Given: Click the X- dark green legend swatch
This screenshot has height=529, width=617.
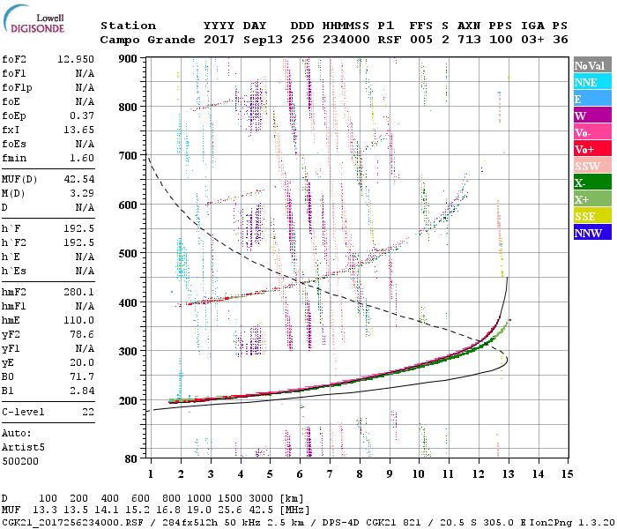Looking at the screenshot, I should click(x=592, y=183).
